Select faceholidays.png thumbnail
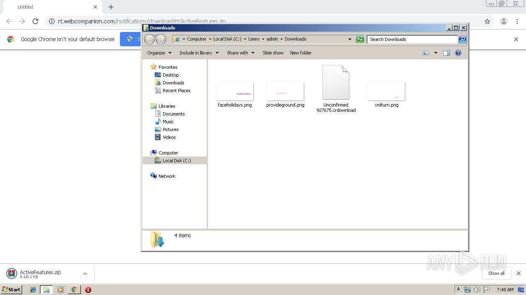Viewport: 526px width, 295px height. 235,91
